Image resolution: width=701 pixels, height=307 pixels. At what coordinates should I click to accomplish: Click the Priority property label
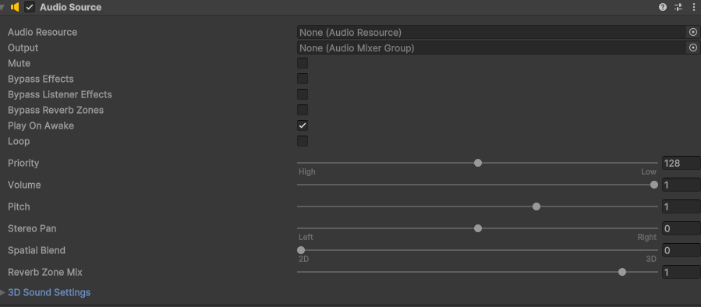tap(23, 163)
